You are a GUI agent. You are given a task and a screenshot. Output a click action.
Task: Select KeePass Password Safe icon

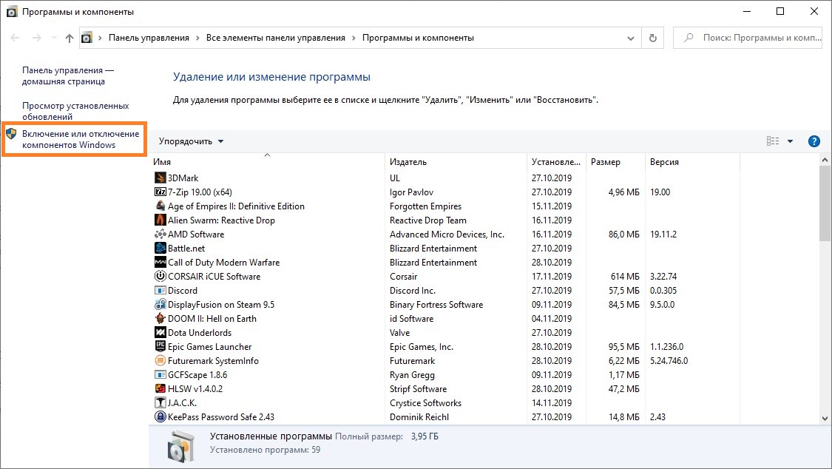click(160, 417)
